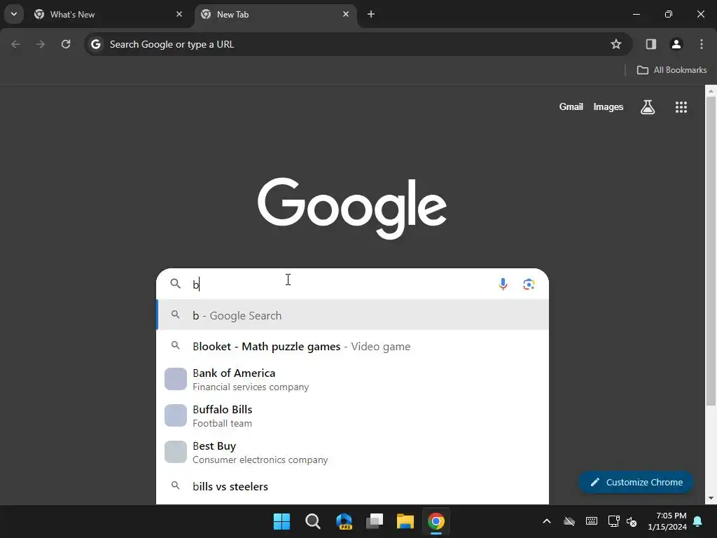Open the network display tray icon

pos(613,521)
